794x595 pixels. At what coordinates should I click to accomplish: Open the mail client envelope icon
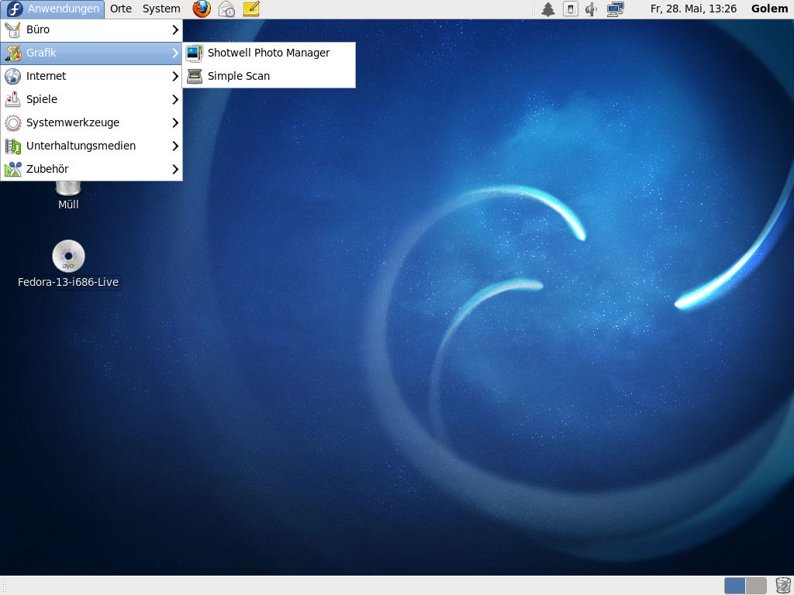click(x=226, y=9)
